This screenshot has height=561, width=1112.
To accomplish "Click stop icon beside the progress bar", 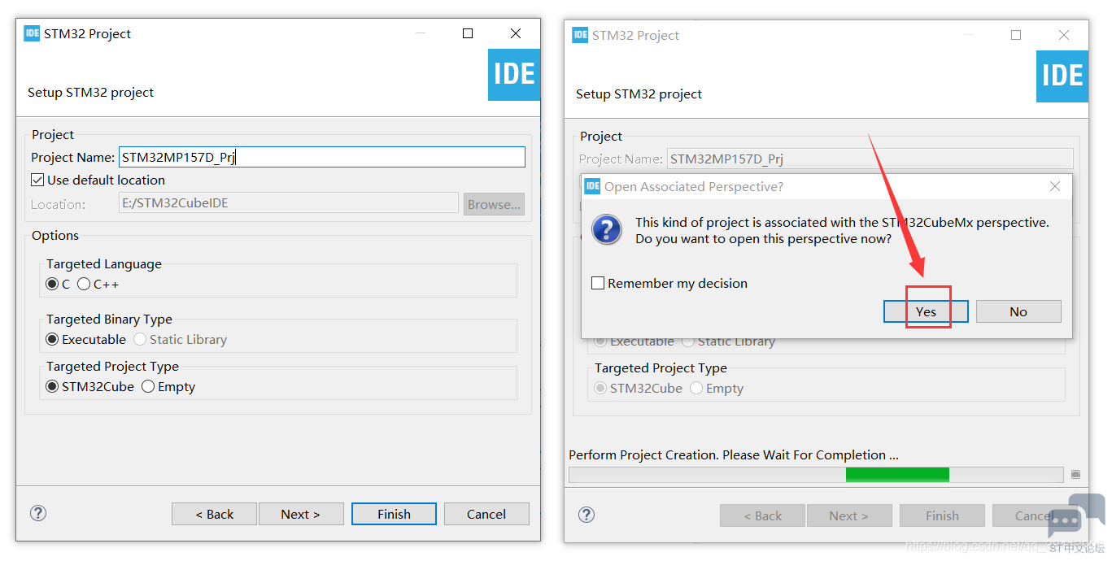I will point(1075,474).
